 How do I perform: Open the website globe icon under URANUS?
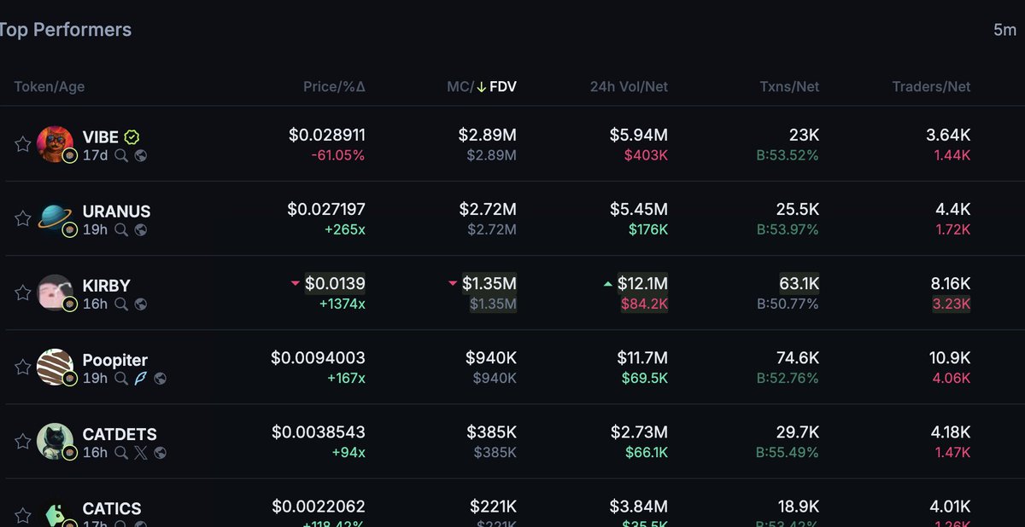141,230
